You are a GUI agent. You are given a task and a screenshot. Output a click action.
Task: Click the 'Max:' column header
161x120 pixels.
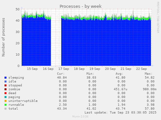148,74
